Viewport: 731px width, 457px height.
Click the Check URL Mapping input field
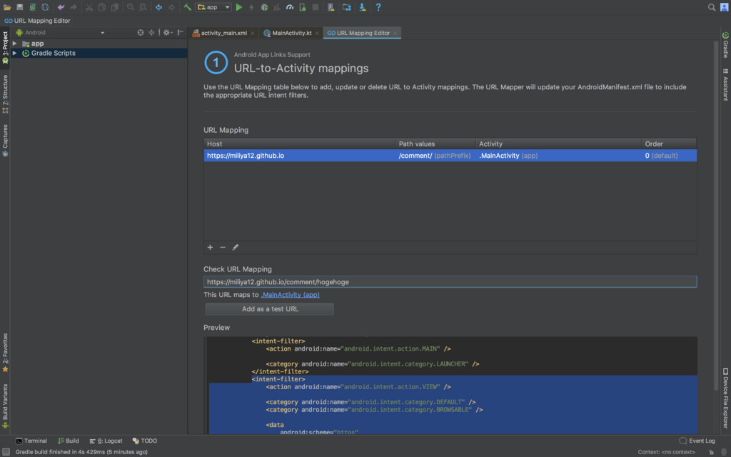click(x=450, y=281)
